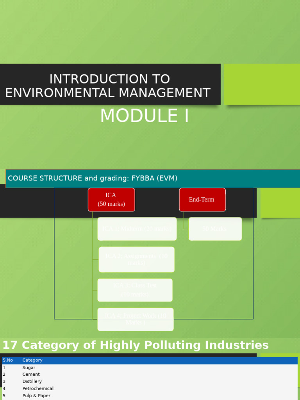This screenshot has width=300, height=400.
Task: Click the Category column header
Action: [x=32, y=360]
